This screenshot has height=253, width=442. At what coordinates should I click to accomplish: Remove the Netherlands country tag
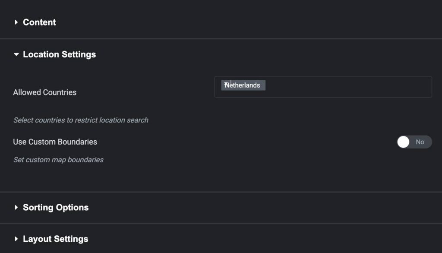(226, 84)
